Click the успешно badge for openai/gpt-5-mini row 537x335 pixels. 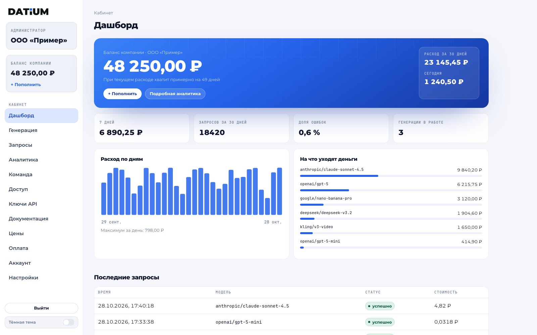pos(380,322)
